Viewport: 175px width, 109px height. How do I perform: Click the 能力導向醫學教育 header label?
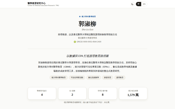pyautogui.click(x=89, y=17)
